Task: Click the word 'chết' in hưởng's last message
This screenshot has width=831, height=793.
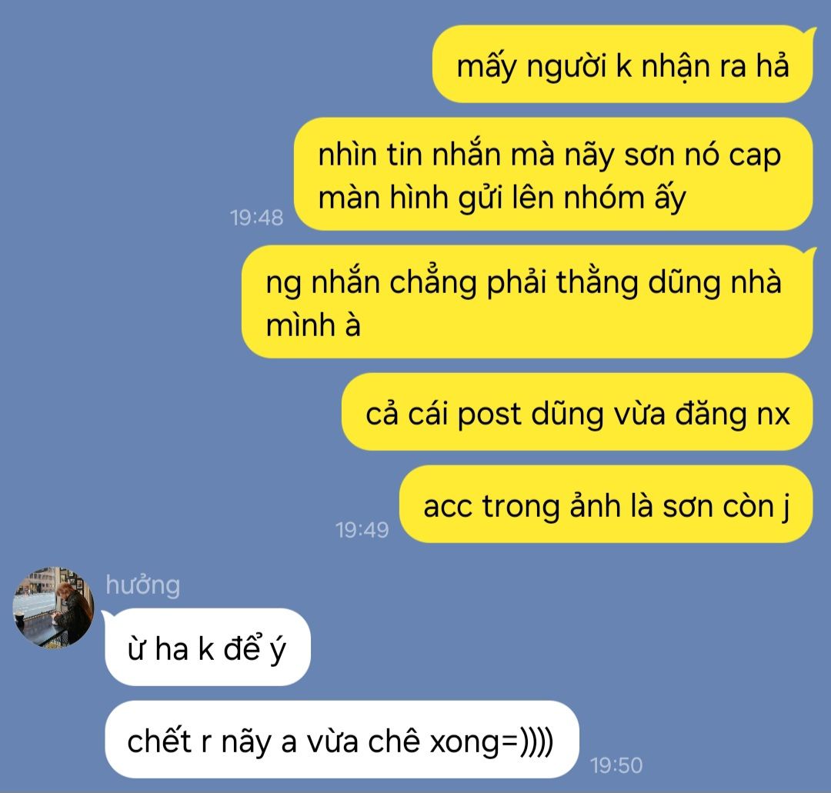Action: 159,741
